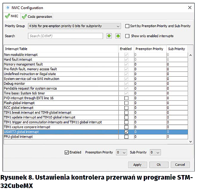Click the Cancel button
Viewport: 198px width, 191px height.
pos(180,165)
